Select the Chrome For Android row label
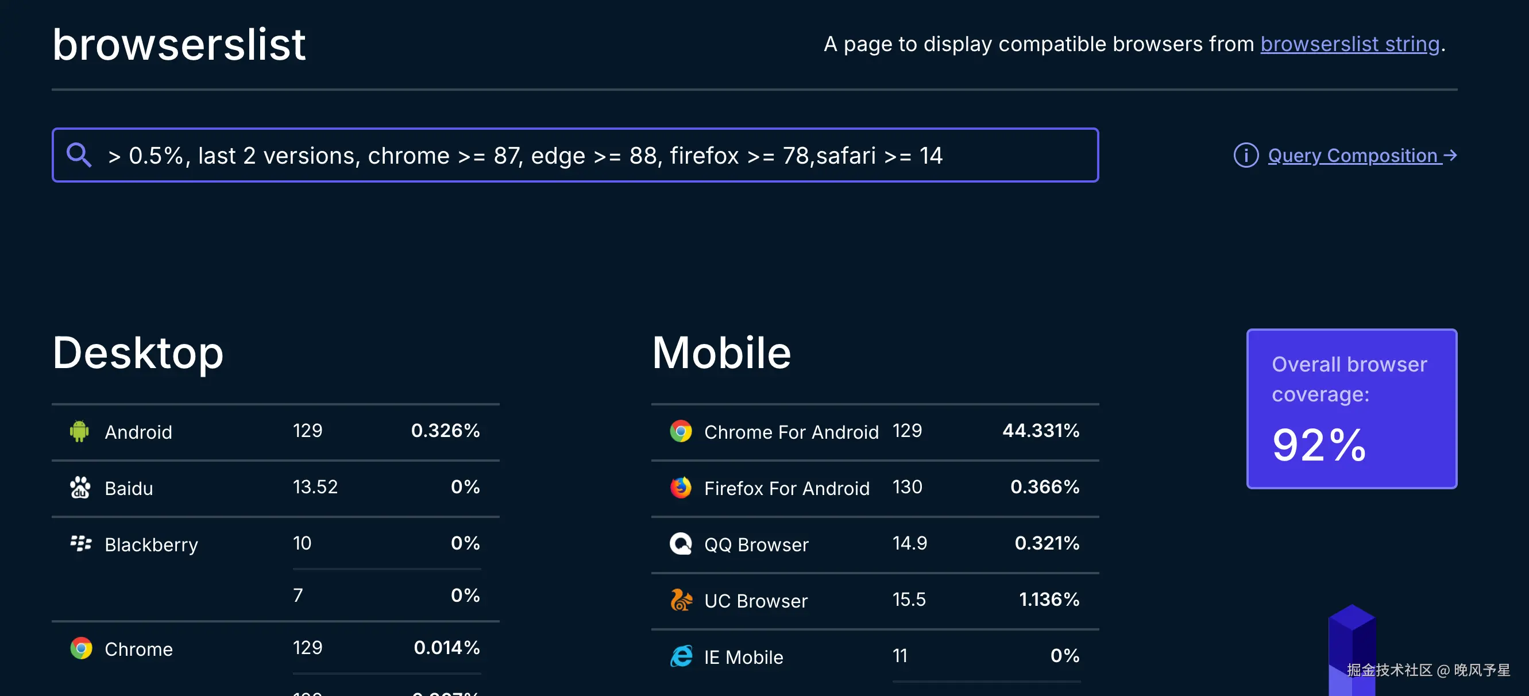This screenshot has width=1529, height=696. [790, 432]
